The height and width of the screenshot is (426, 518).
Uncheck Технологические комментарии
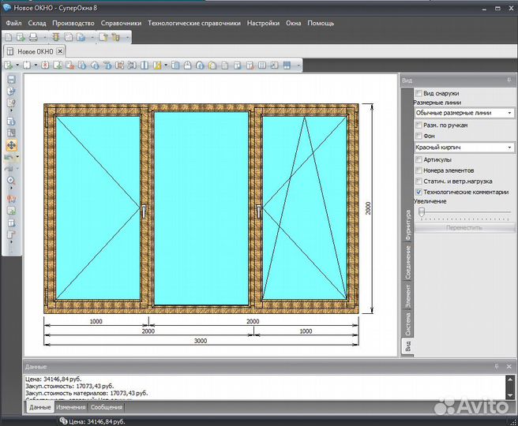[419, 192]
